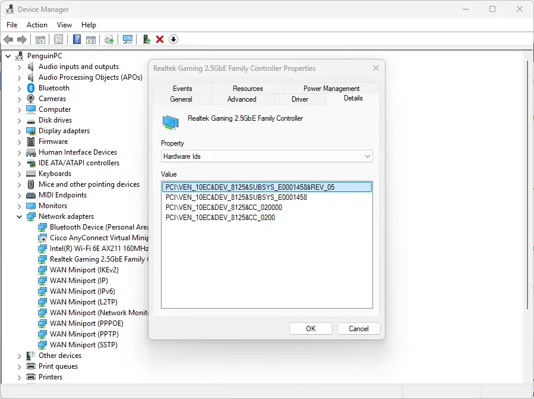Screen dimensions: 534x399
Task: Maximize the Device Manager window
Action: 492,9
